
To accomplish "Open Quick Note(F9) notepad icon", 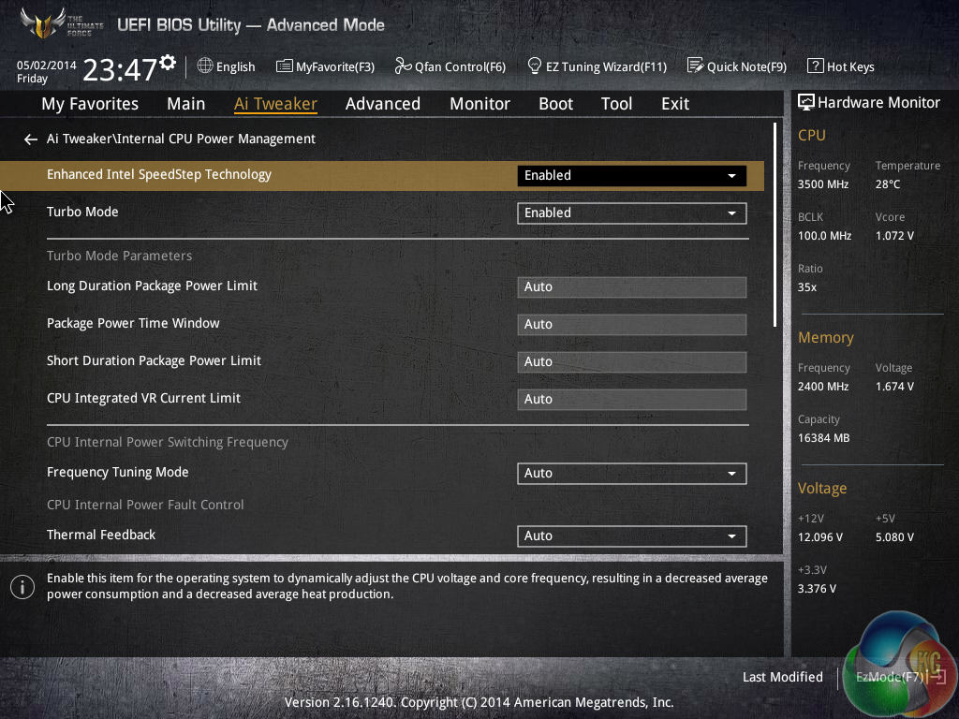I will [x=695, y=66].
